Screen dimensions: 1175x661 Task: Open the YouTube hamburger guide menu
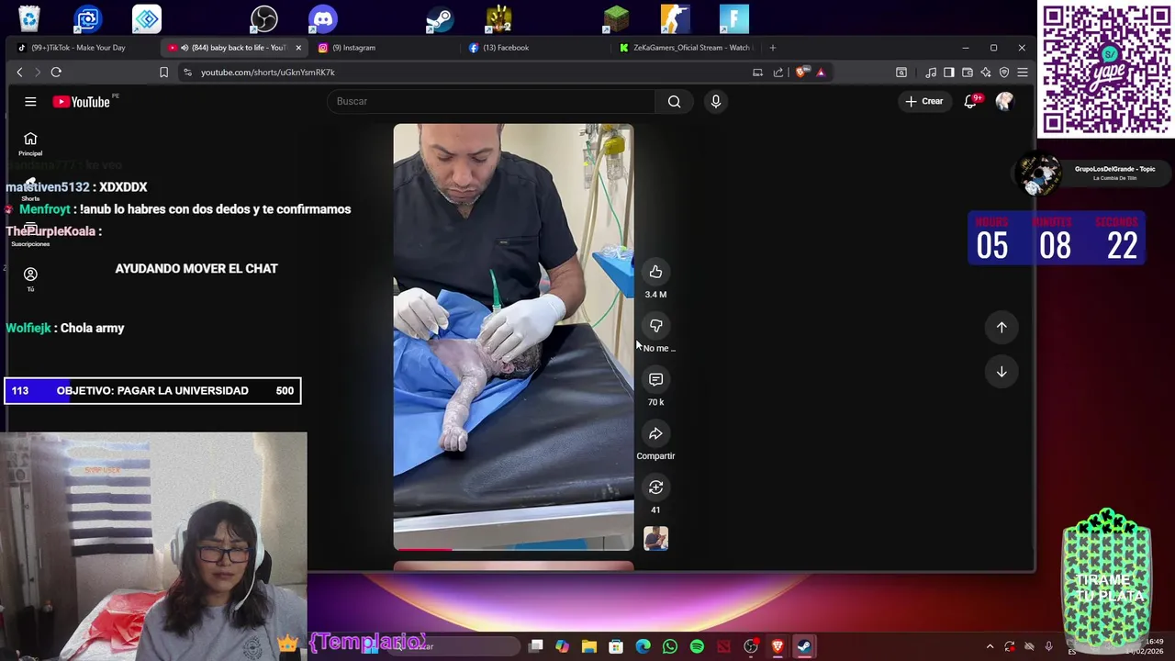coord(30,102)
